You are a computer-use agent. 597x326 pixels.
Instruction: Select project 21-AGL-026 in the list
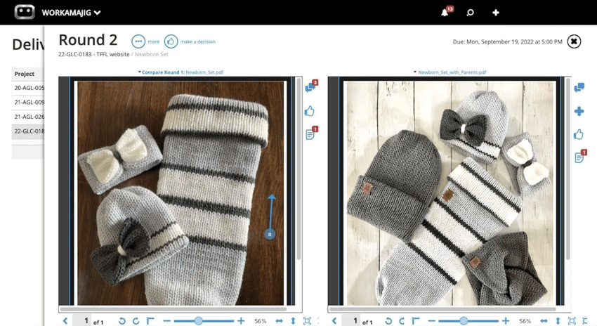pyautogui.click(x=29, y=117)
